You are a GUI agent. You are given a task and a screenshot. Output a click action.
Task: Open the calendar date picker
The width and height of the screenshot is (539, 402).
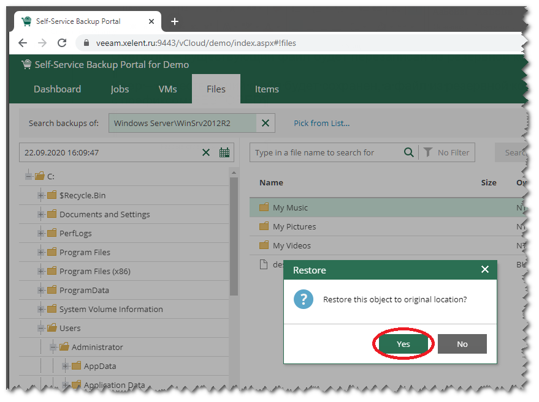(224, 152)
